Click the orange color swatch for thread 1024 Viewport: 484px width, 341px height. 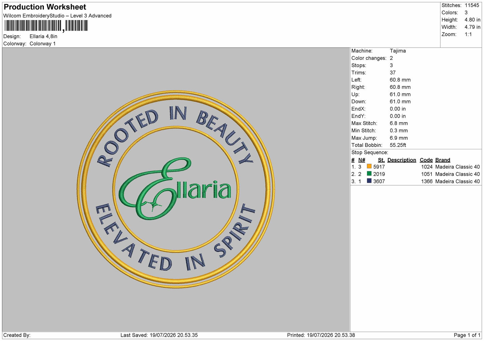[369, 166]
